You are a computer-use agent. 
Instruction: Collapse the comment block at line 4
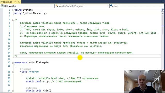click(x=13, y=20)
